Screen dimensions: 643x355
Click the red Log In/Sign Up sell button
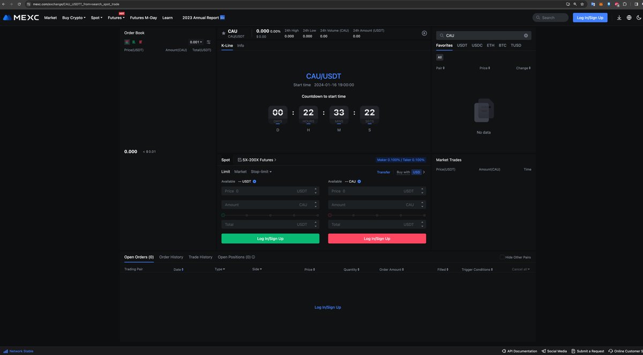[x=377, y=239]
